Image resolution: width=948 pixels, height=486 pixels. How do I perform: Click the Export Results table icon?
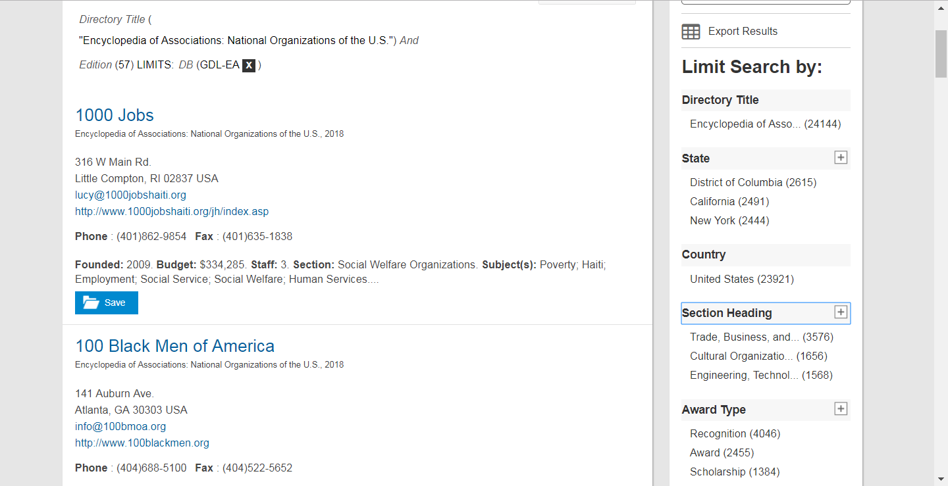691,32
